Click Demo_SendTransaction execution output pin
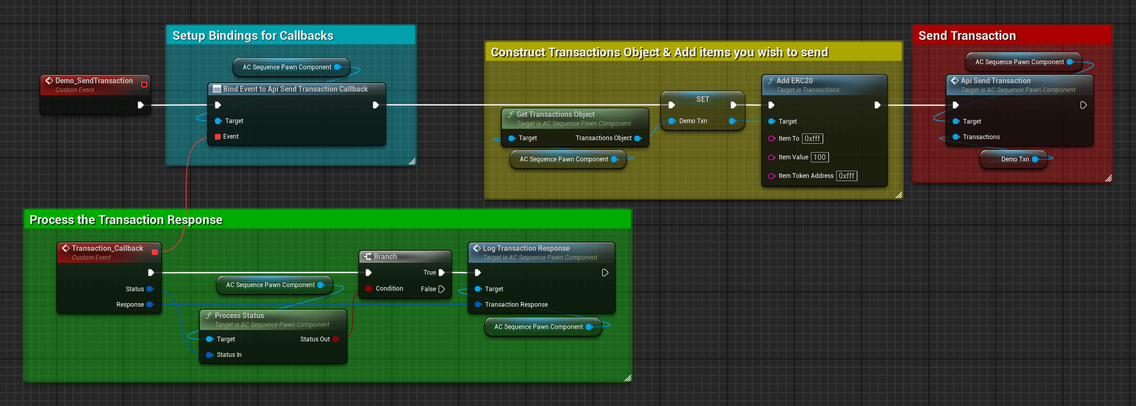This screenshot has height=406, width=1136. pos(140,105)
